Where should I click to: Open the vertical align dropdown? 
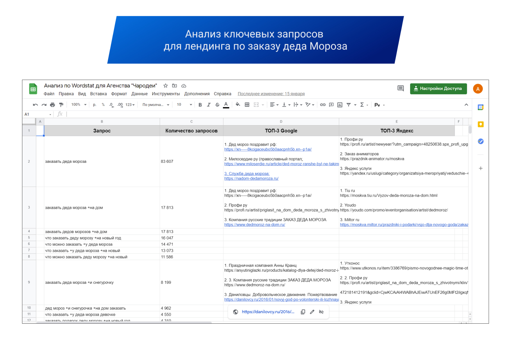tap(286, 105)
